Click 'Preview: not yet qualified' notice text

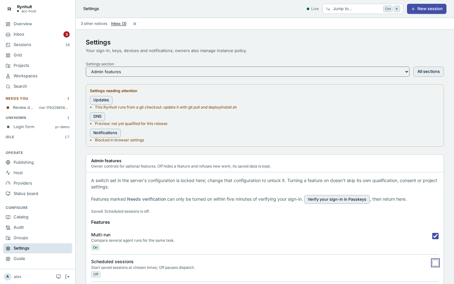131,124
